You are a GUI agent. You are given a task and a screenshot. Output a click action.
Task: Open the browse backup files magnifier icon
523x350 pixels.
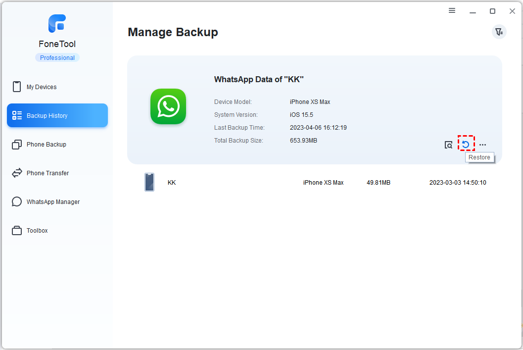448,145
